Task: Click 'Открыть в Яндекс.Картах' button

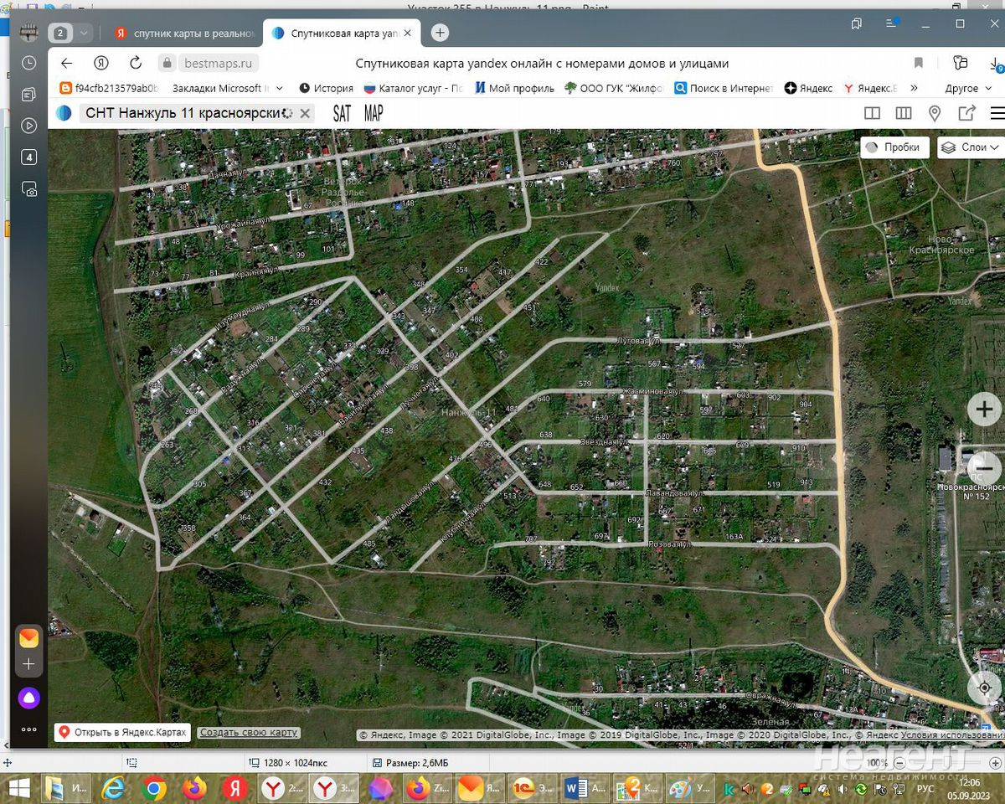Action: (123, 732)
